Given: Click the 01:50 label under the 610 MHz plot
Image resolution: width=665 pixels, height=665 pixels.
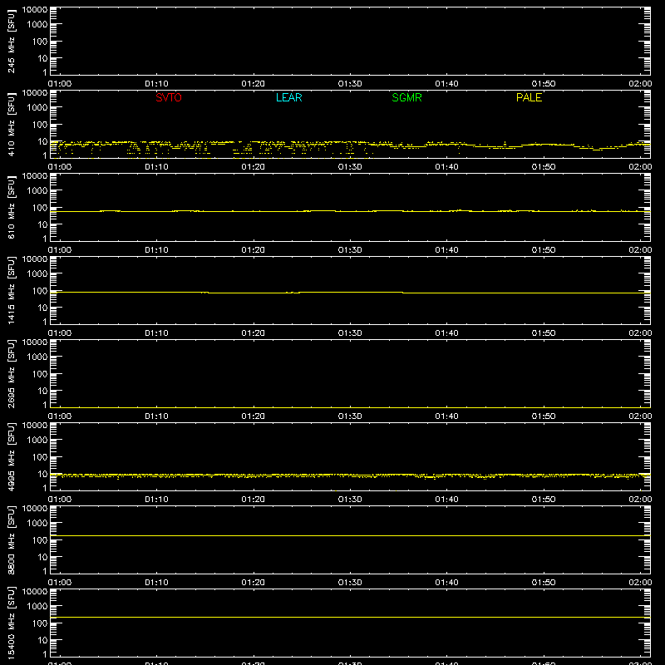Looking at the screenshot, I should [544, 250].
